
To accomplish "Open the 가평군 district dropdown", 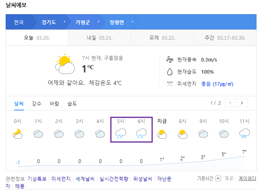I will (99, 21).
